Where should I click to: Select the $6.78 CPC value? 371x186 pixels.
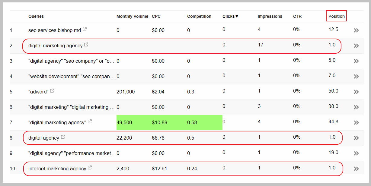click(158, 138)
